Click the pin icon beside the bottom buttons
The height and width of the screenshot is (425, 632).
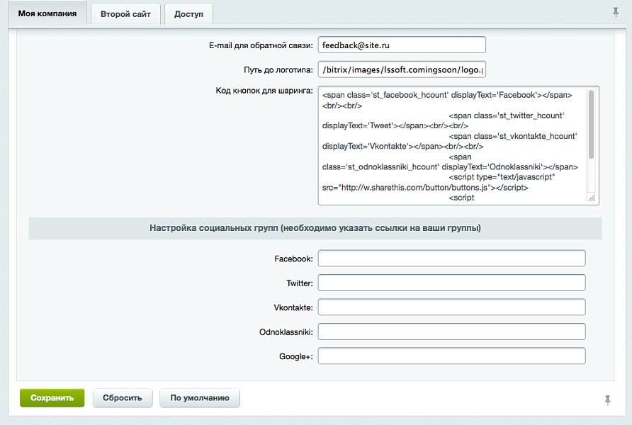(x=607, y=400)
